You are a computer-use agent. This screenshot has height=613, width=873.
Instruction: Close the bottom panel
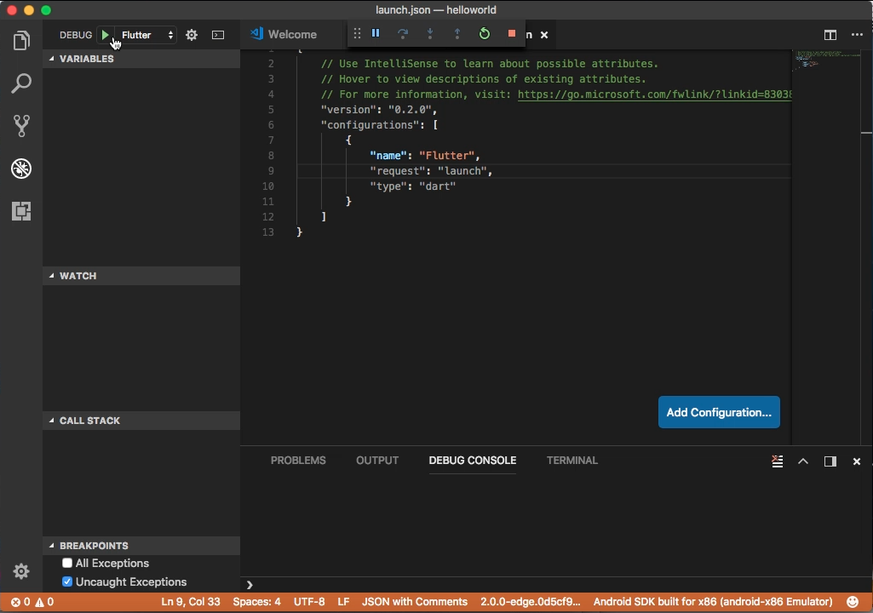(x=857, y=461)
